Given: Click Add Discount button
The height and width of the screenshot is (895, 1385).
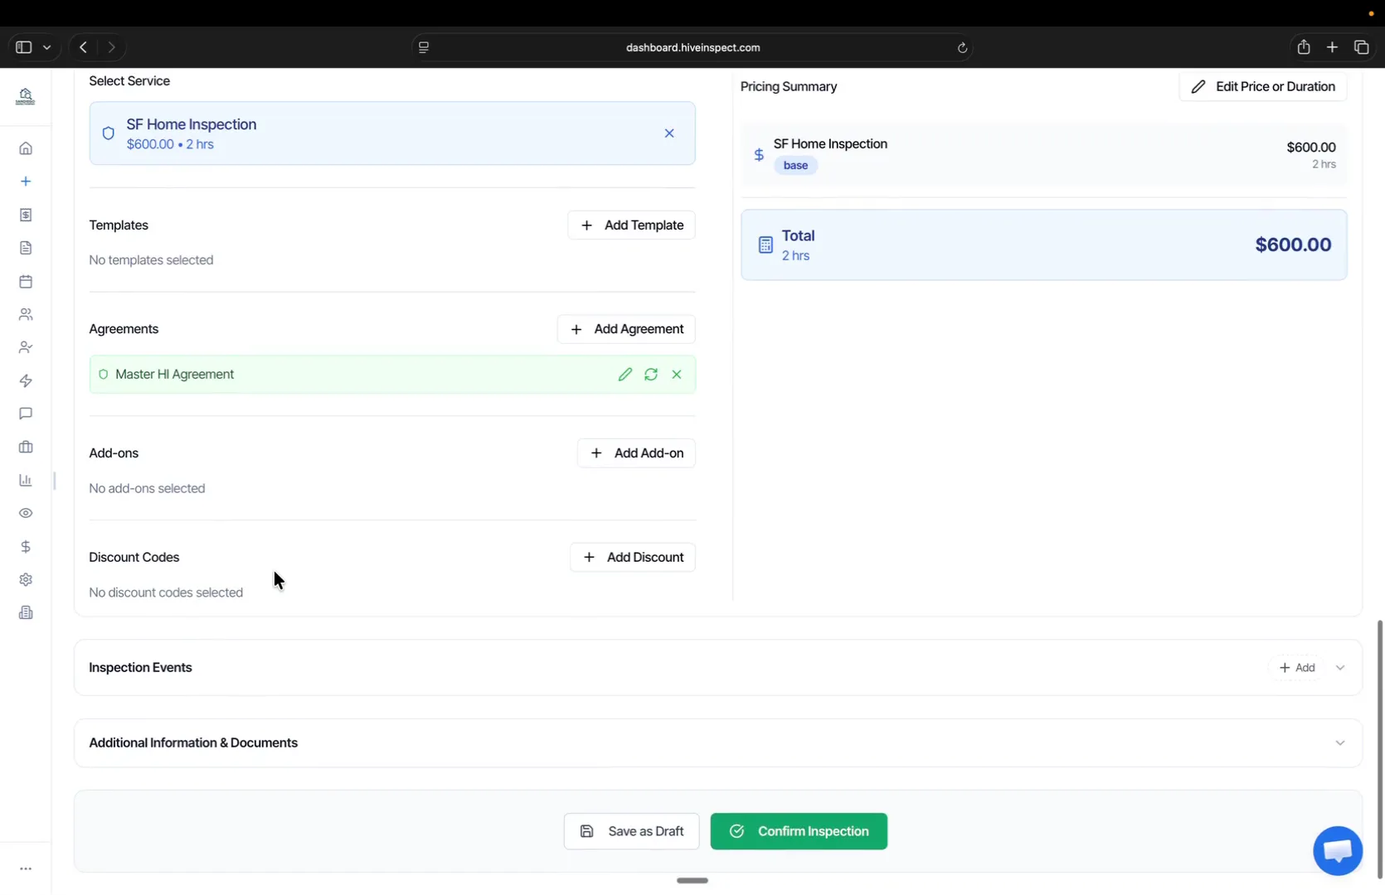Looking at the screenshot, I should coord(633,558).
